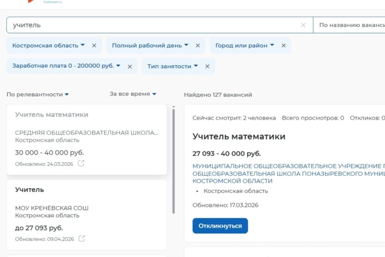This screenshot has height=257, width=385.
Task: Open Учитель математики vacancy in new tab icon
Action: (x=81, y=163)
